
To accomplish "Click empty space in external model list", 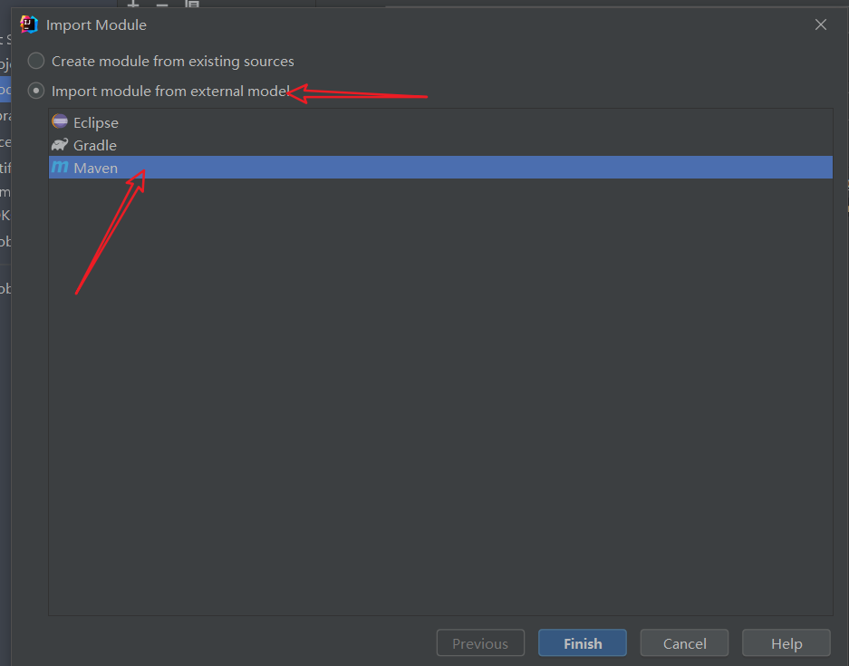I will click(x=440, y=395).
